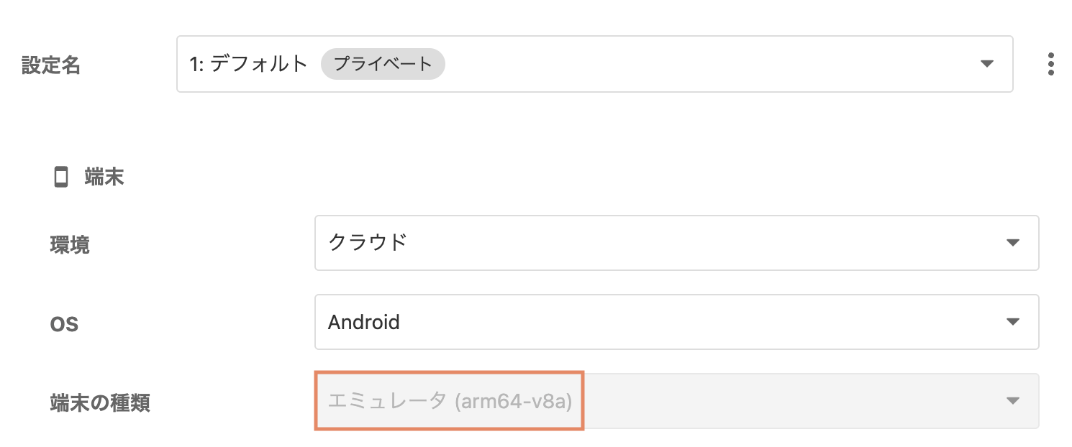Screen dimensions: 1072x447
Task: Click the arrow in the 設定名 dropdown
Action: [986, 64]
